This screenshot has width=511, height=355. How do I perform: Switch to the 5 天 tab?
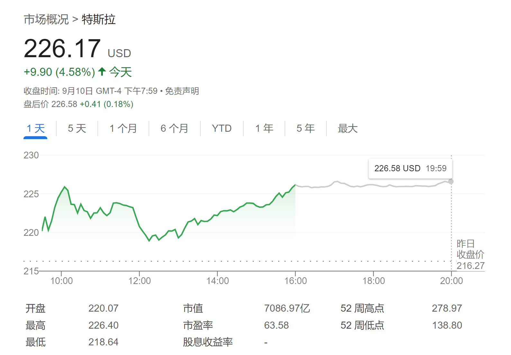tap(77, 129)
